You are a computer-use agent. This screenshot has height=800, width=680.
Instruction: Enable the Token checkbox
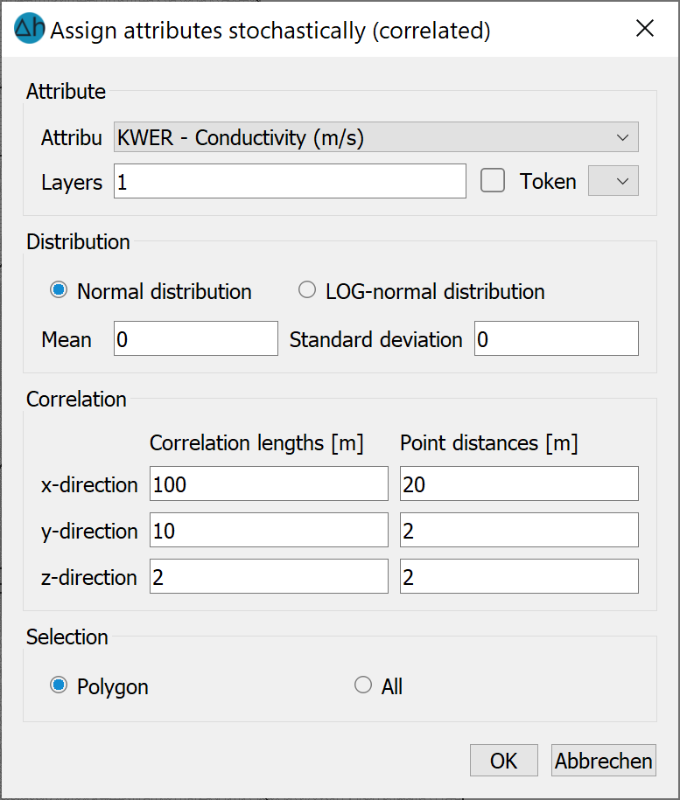pyautogui.click(x=493, y=181)
